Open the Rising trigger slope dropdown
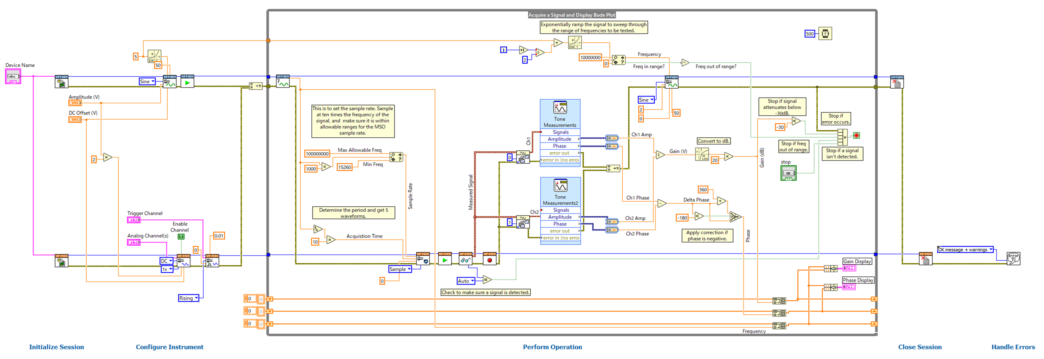The width and height of the screenshot is (1044, 359). point(188,298)
